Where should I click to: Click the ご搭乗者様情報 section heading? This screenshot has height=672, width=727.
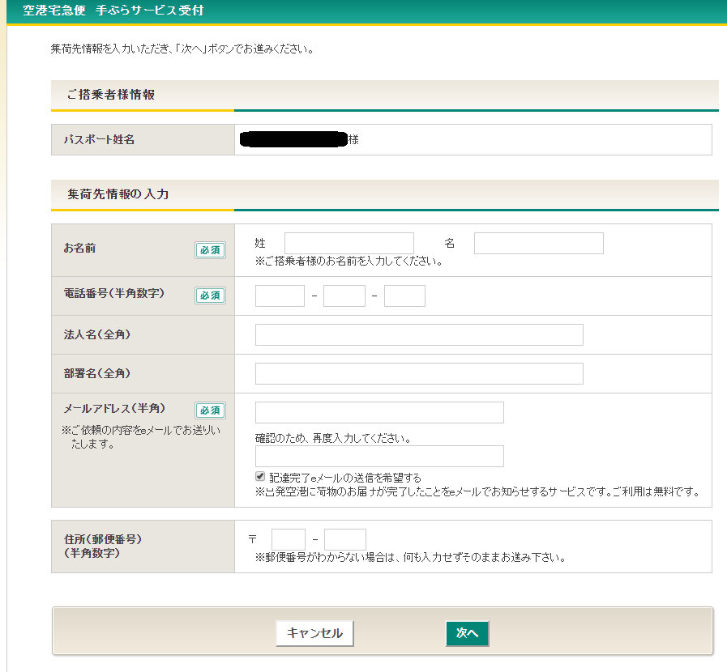point(110,95)
